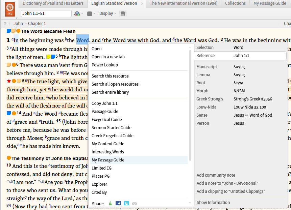Image resolution: width=291 pixels, height=210 pixels.
Task: Click the blue square note icon by The Word Became Flesh
Action: pos(9,31)
